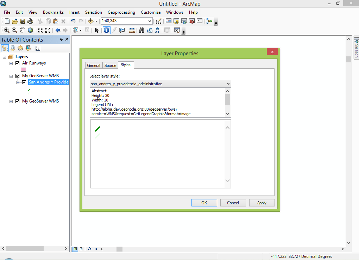Select the Pan hand tool

tap(23, 30)
